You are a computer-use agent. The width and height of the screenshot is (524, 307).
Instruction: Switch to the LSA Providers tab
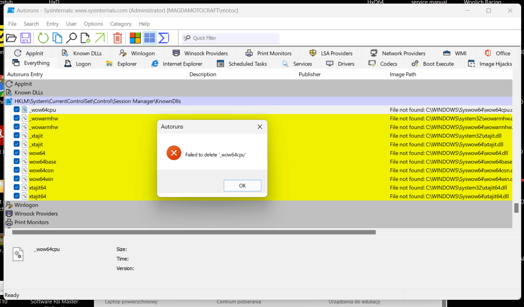pos(331,53)
